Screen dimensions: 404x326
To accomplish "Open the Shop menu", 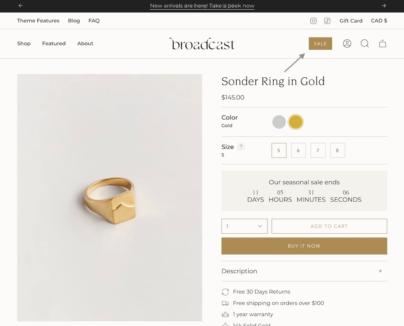I will click(x=24, y=44).
